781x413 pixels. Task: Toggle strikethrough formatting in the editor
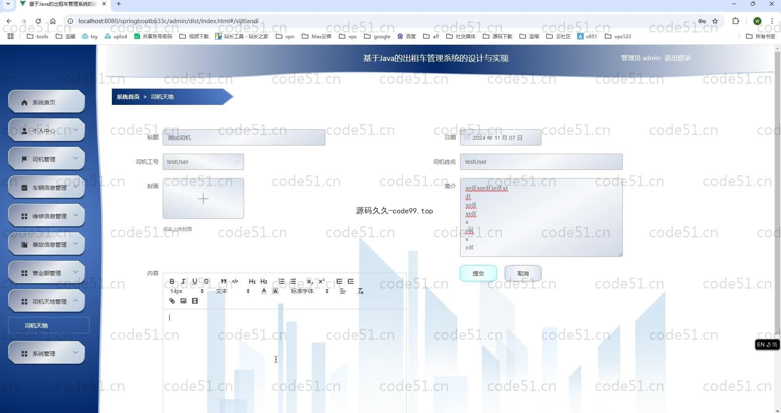206,281
